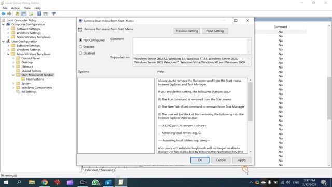Select System in the tree
Image resolution: width=332 pixels, height=187 pixels.
click(26, 83)
